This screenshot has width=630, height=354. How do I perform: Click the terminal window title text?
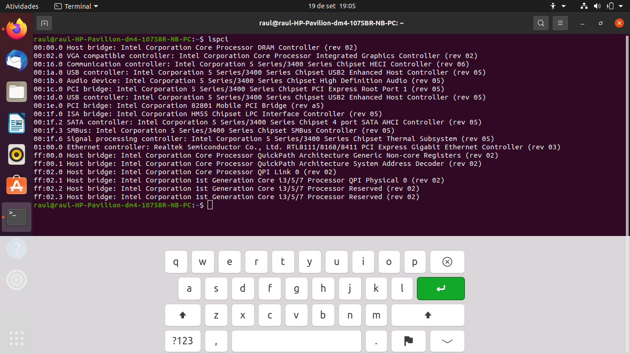332,23
